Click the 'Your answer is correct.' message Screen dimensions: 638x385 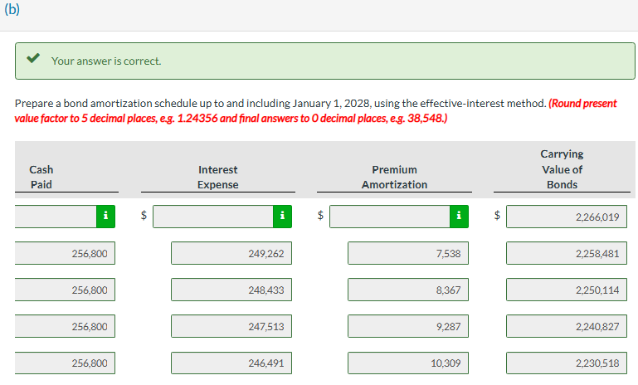coord(106,61)
